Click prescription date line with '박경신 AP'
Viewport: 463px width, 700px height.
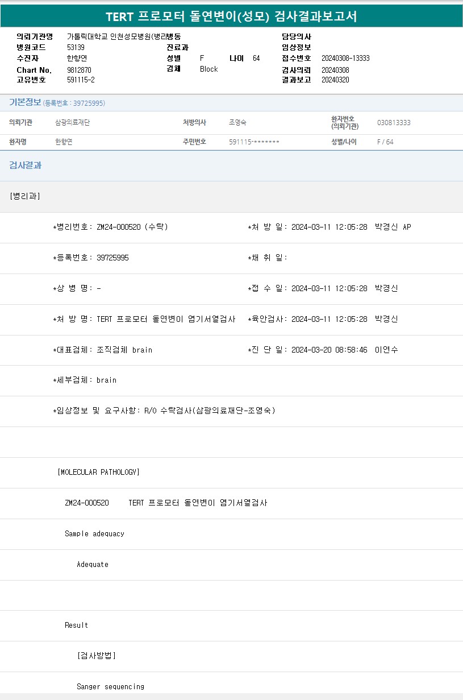(329, 227)
